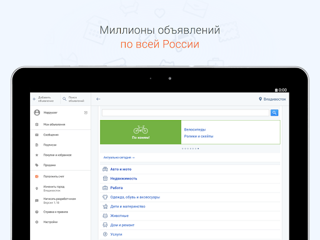Open Мои объявления in the sidebar
Viewport: 320px width, 240px height.
(x=54, y=124)
